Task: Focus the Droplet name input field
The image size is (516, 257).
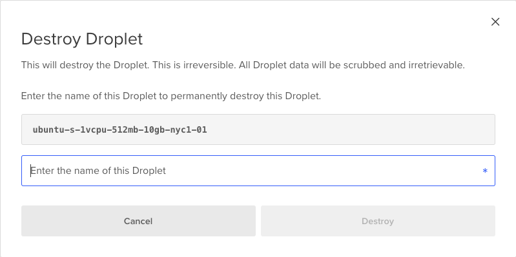Action: [x=258, y=171]
